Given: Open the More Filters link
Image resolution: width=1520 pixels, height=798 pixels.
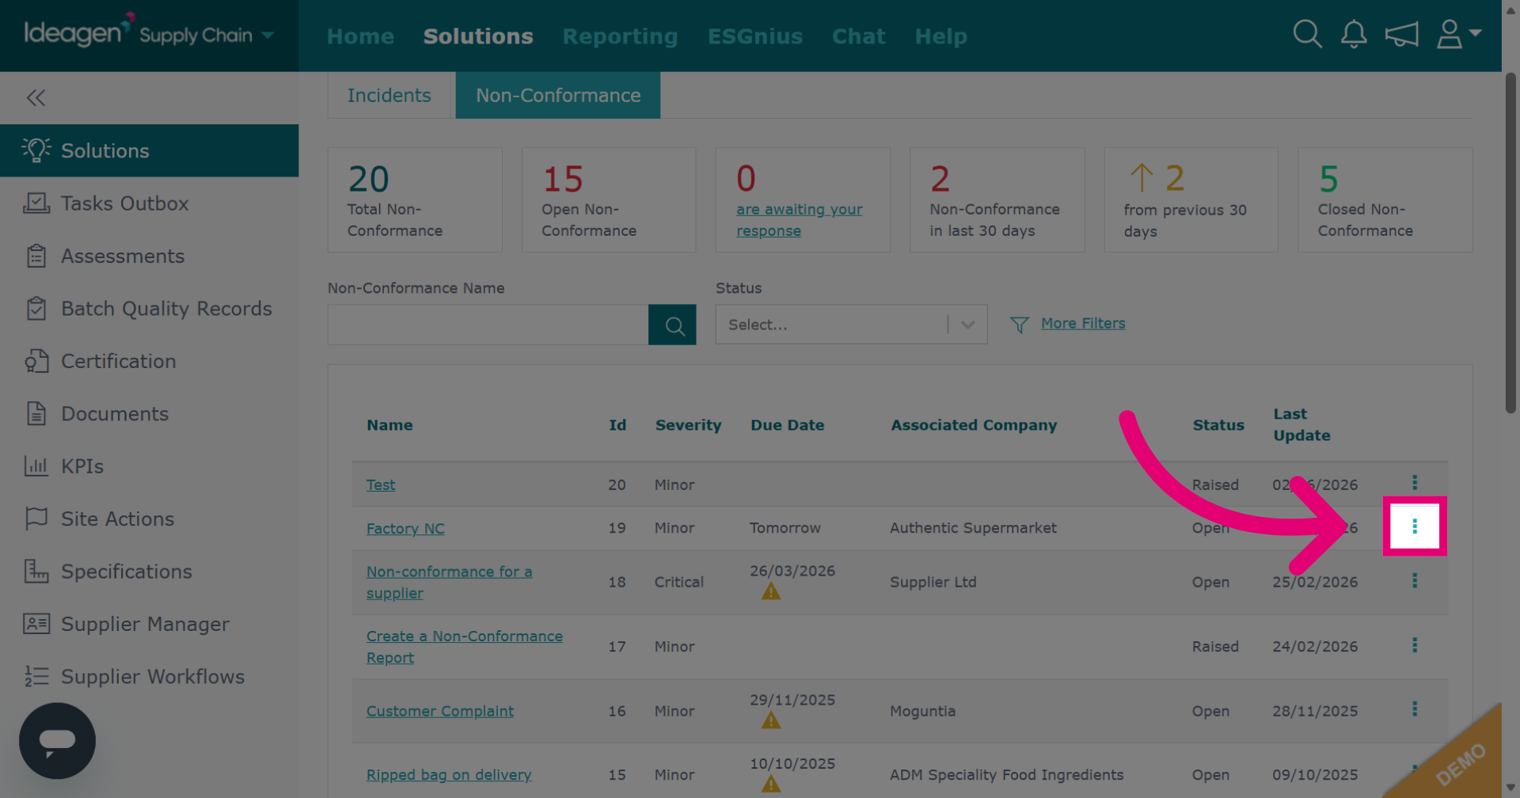Looking at the screenshot, I should point(1083,323).
